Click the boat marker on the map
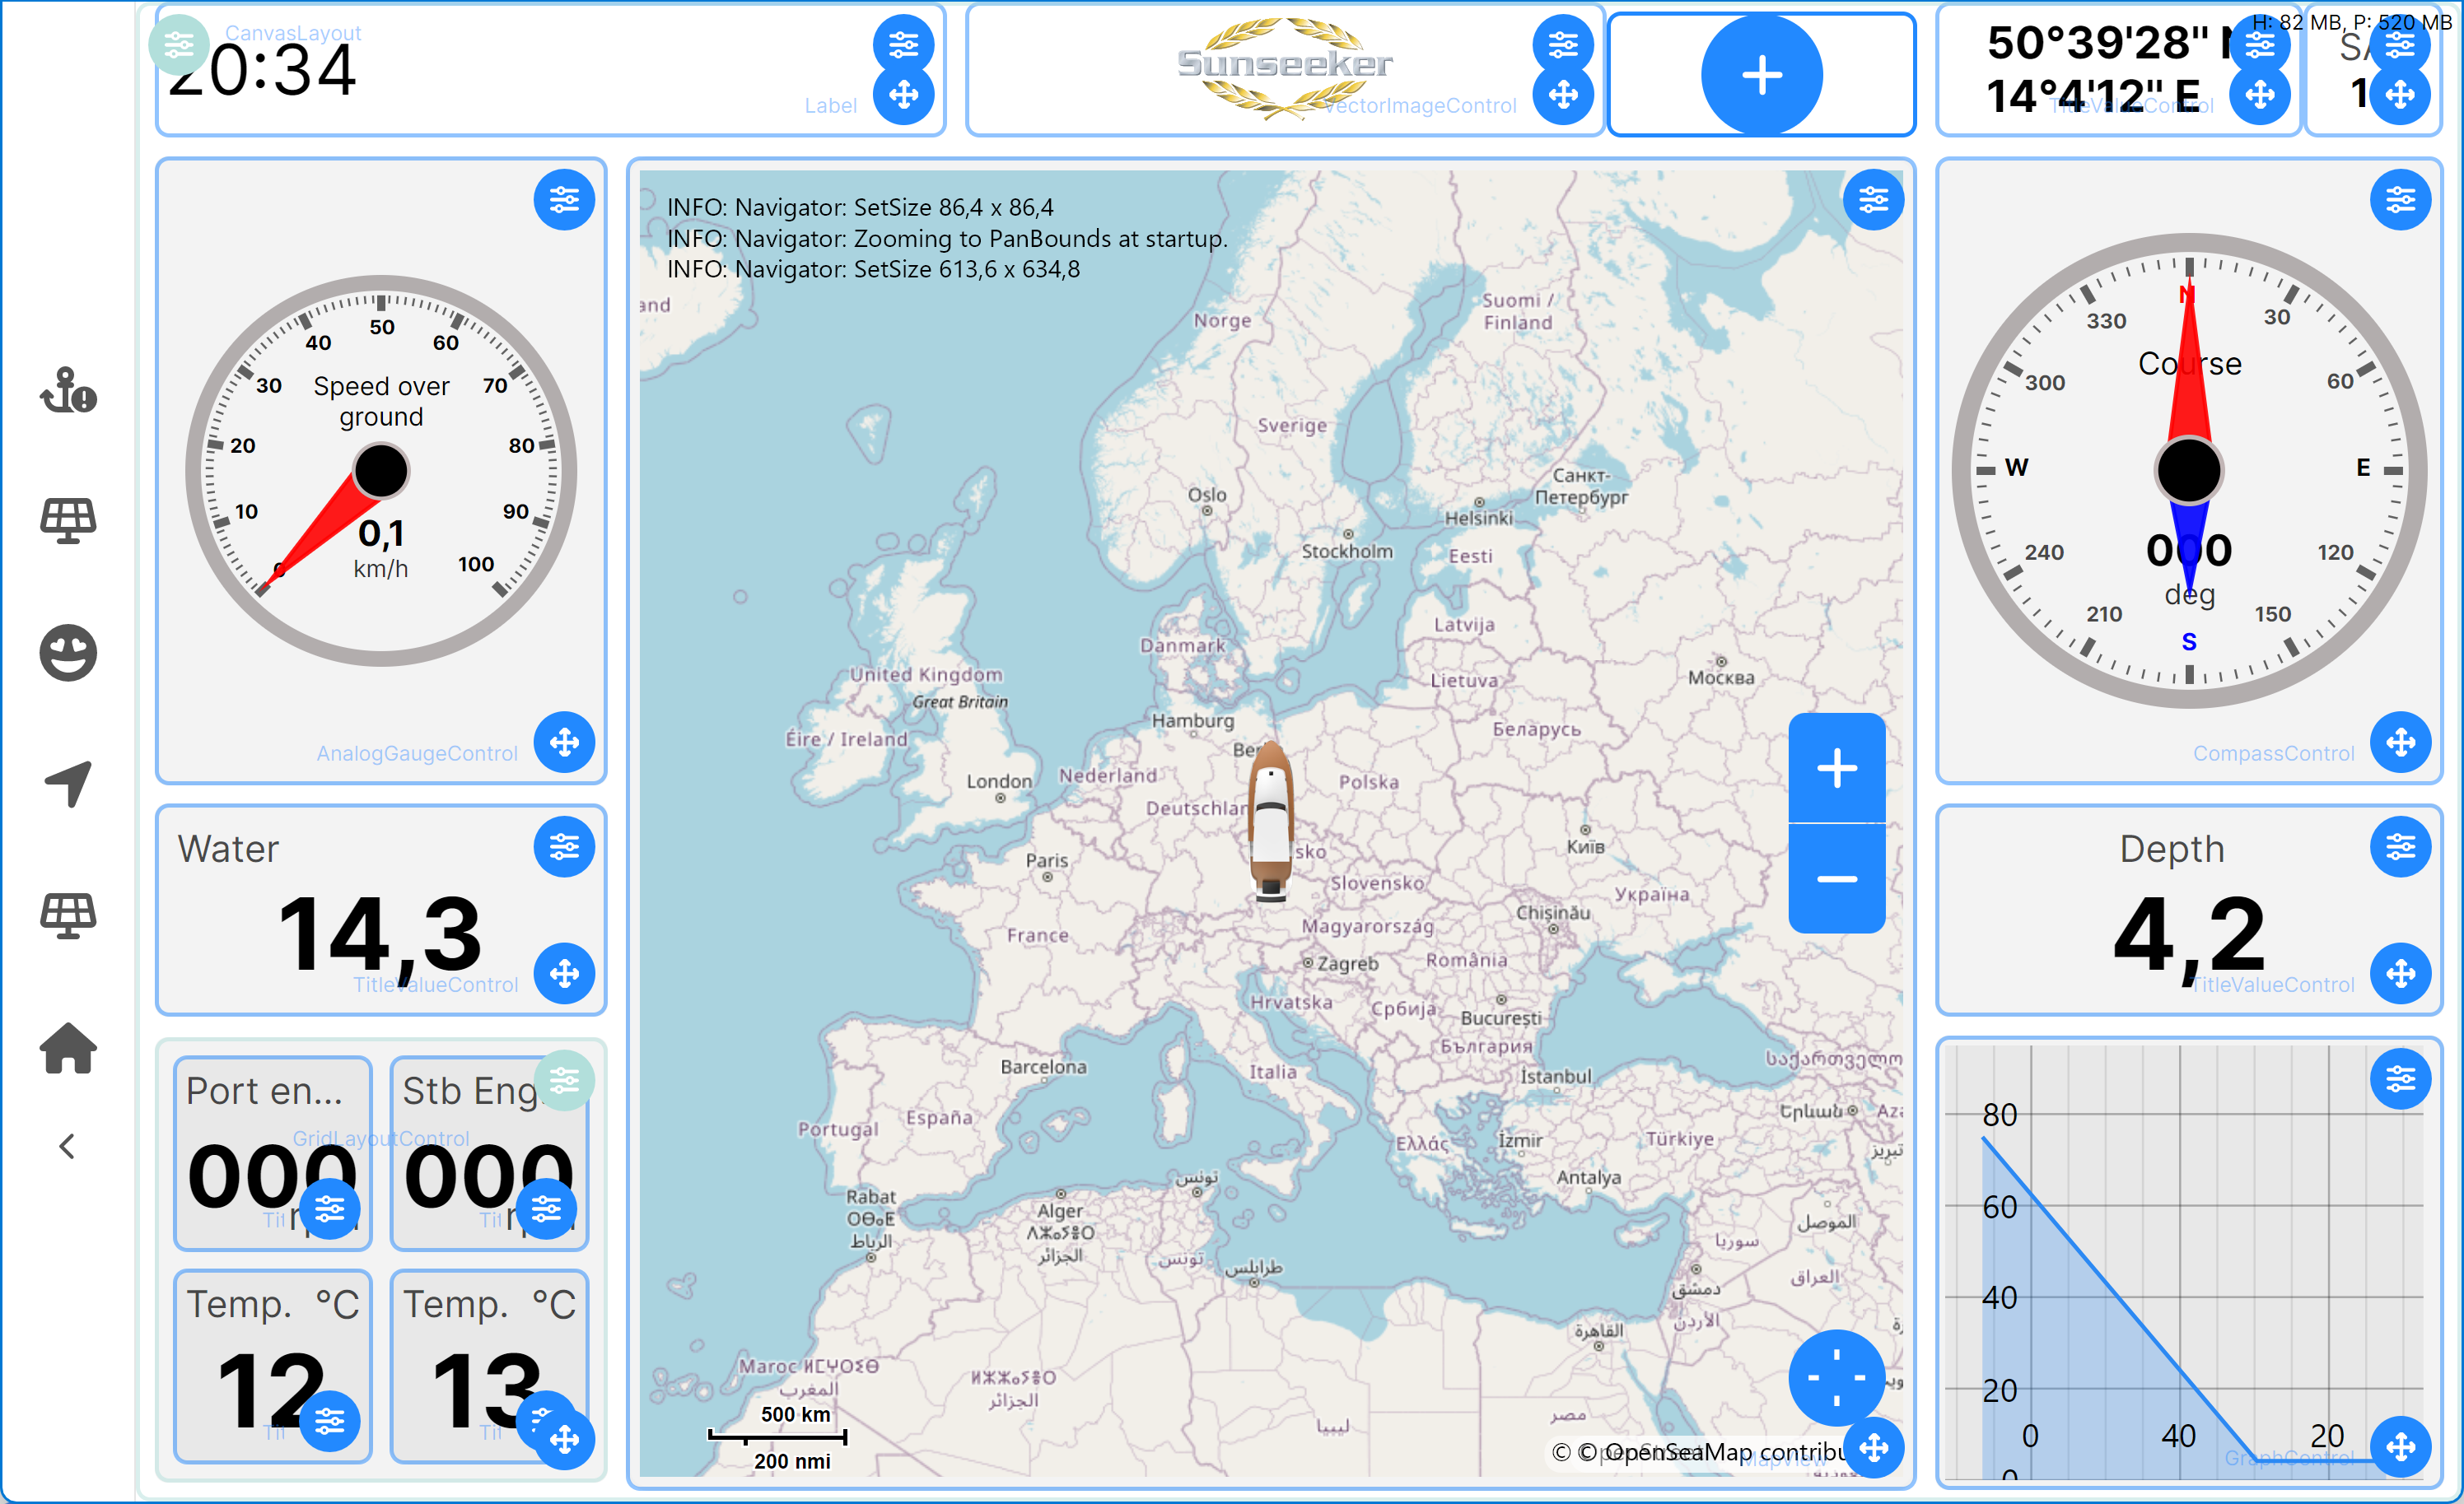The height and width of the screenshot is (1504, 2464). click(x=1271, y=822)
